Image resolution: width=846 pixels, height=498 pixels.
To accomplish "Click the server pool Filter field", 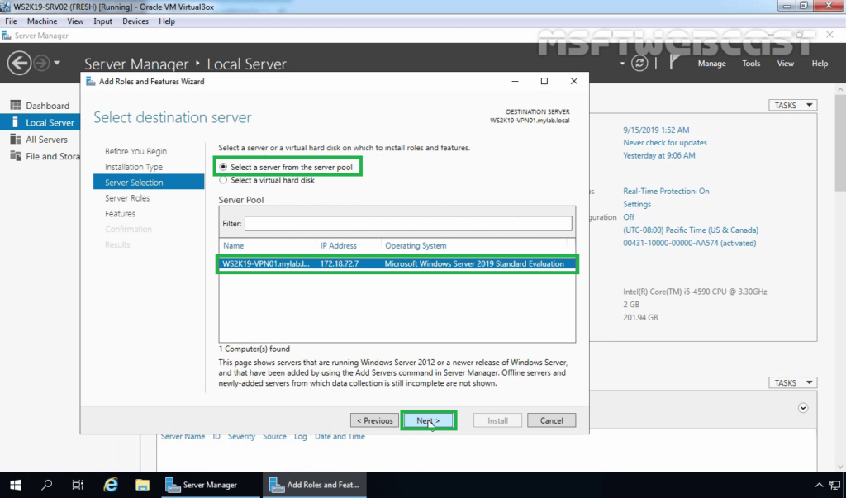I will point(408,223).
